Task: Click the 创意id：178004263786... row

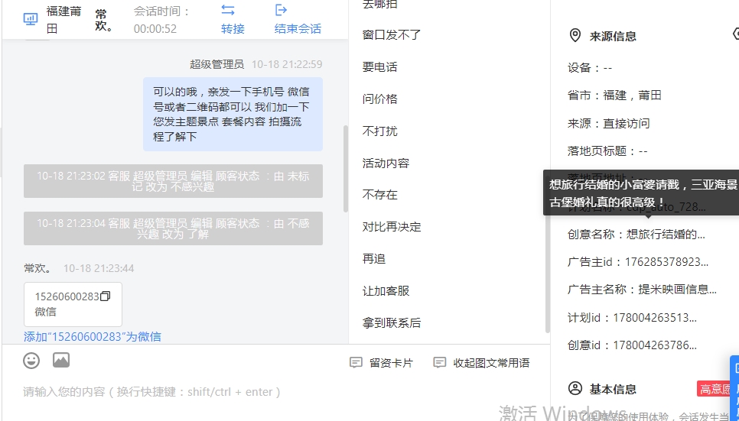Action: click(x=632, y=345)
